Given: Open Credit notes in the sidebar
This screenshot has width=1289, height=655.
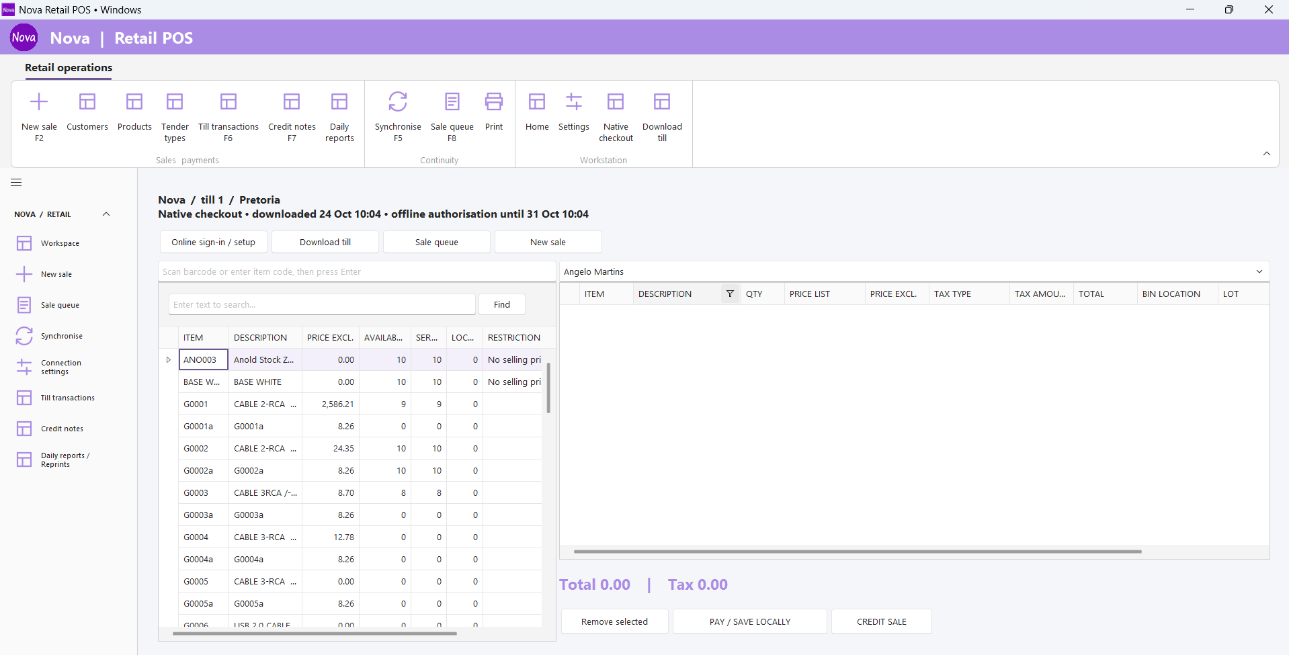Looking at the screenshot, I should (x=62, y=429).
